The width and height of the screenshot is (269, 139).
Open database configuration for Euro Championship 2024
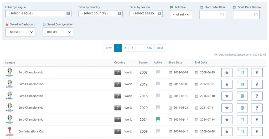(x=242, y=120)
